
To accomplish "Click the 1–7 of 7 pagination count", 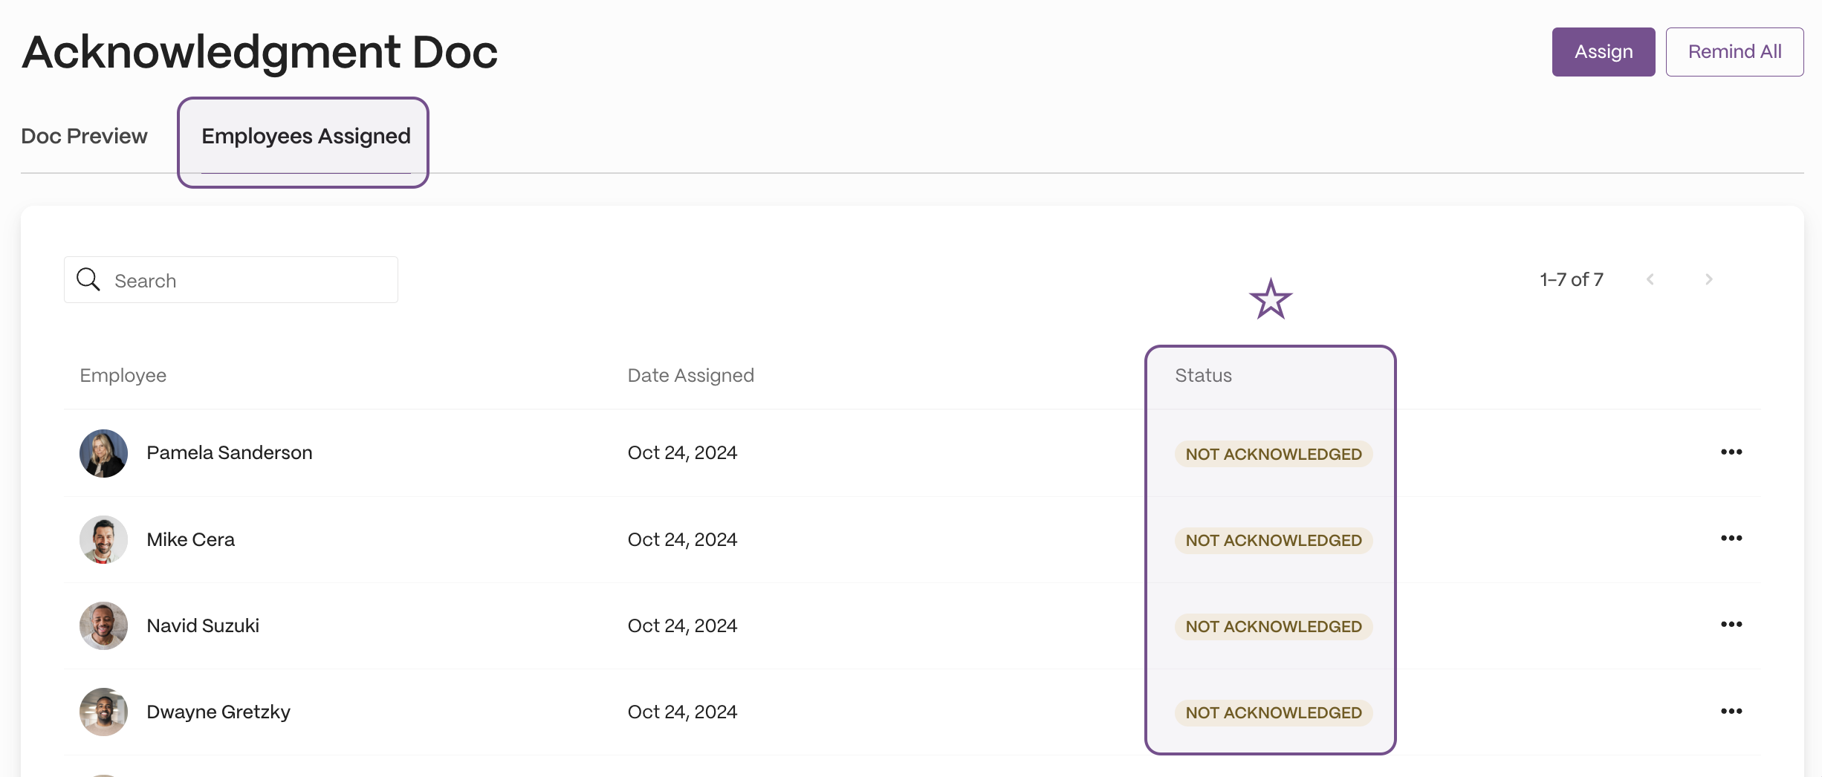I will (1572, 279).
